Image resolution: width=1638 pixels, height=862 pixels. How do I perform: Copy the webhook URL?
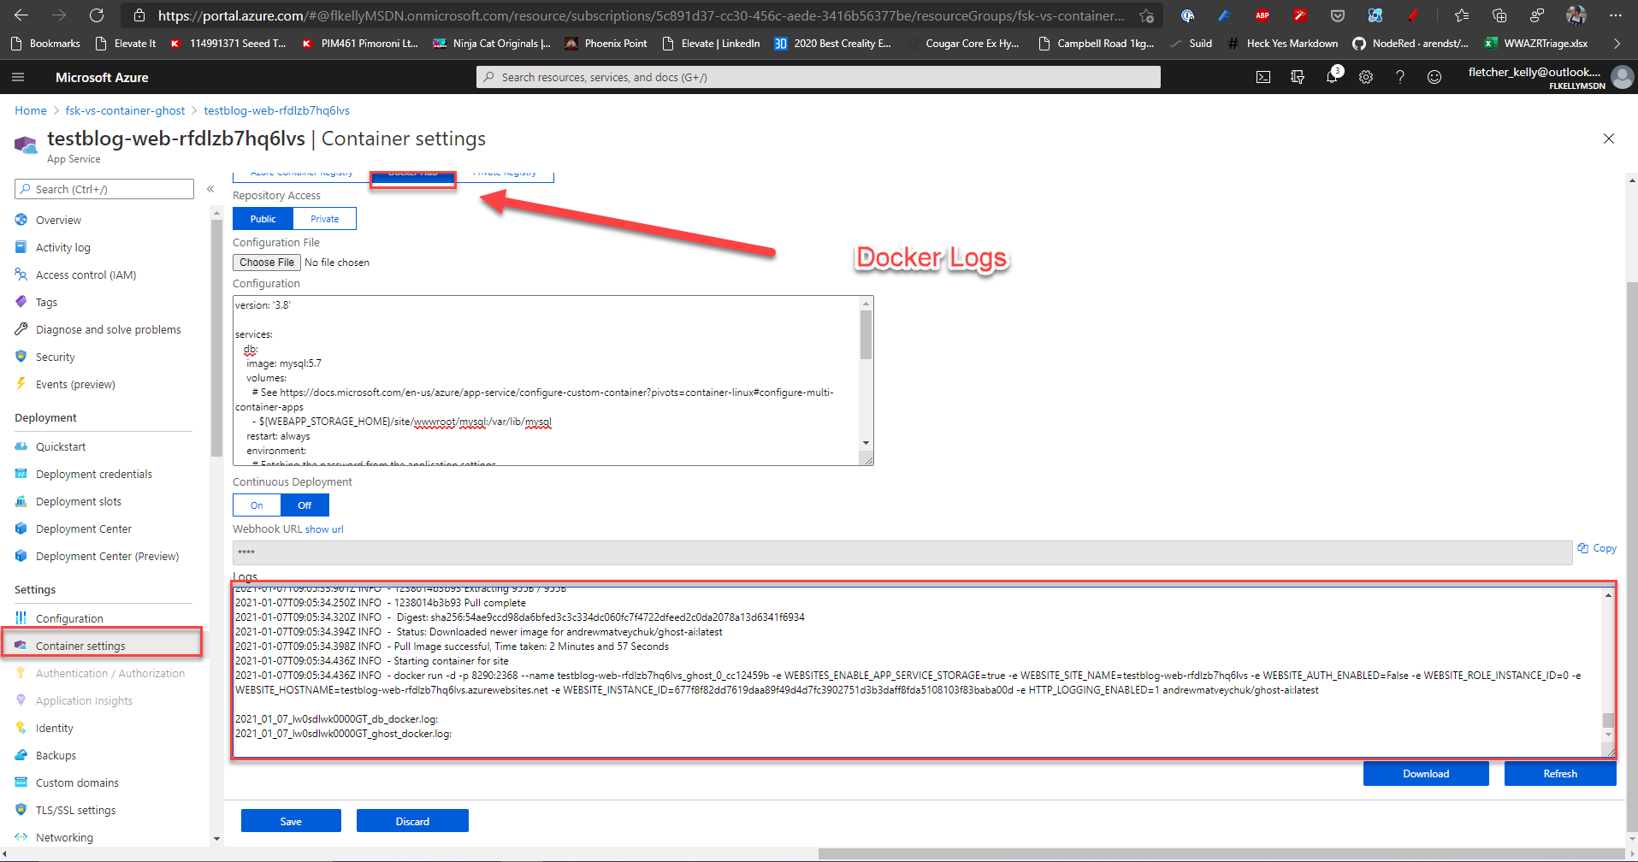pyautogui.click(x=1597, y=548)
